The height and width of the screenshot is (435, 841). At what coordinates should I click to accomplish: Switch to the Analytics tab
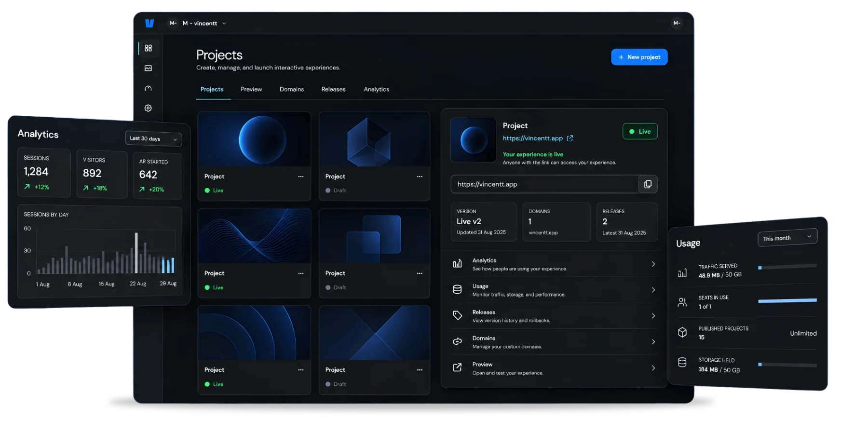tap(376, 89)
